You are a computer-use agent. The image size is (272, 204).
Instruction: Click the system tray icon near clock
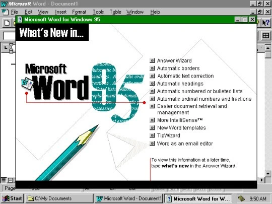click(241, 198)
